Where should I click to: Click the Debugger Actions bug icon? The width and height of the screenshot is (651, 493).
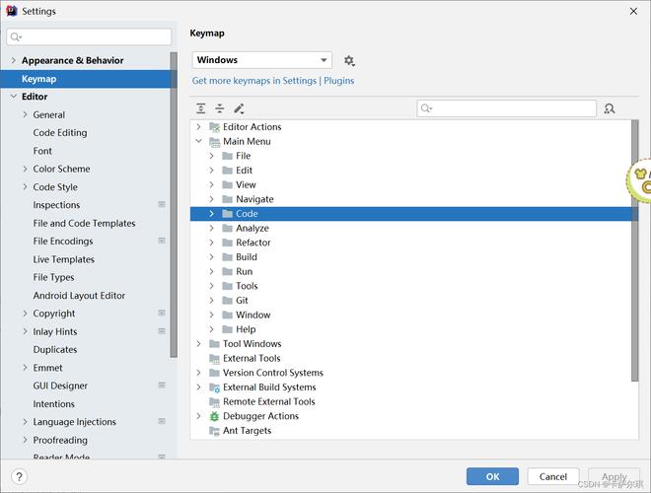tap(214, 416)
